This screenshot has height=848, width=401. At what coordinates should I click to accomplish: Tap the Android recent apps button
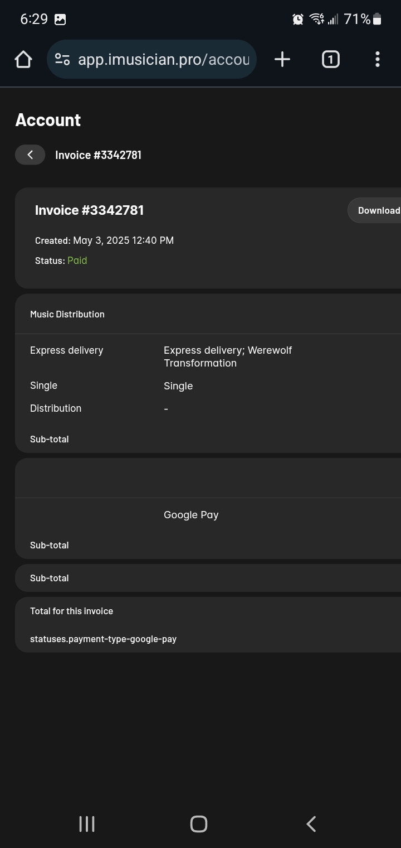point(87,824)
